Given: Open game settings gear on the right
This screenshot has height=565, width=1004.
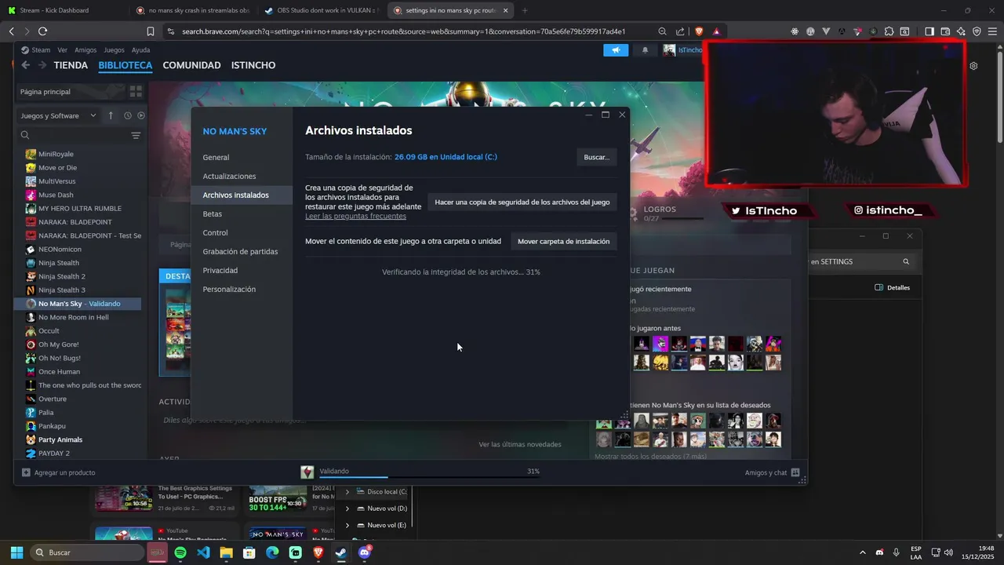Looking at the screenshot, I should 973,66.
